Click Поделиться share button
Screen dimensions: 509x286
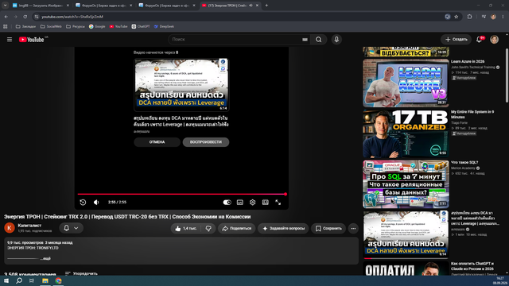tap(237, 228)
